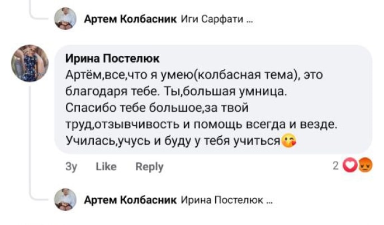The image size is (384, 225).
Task: Click the last comment line starting "Училась"
Action: pos(172,141)
